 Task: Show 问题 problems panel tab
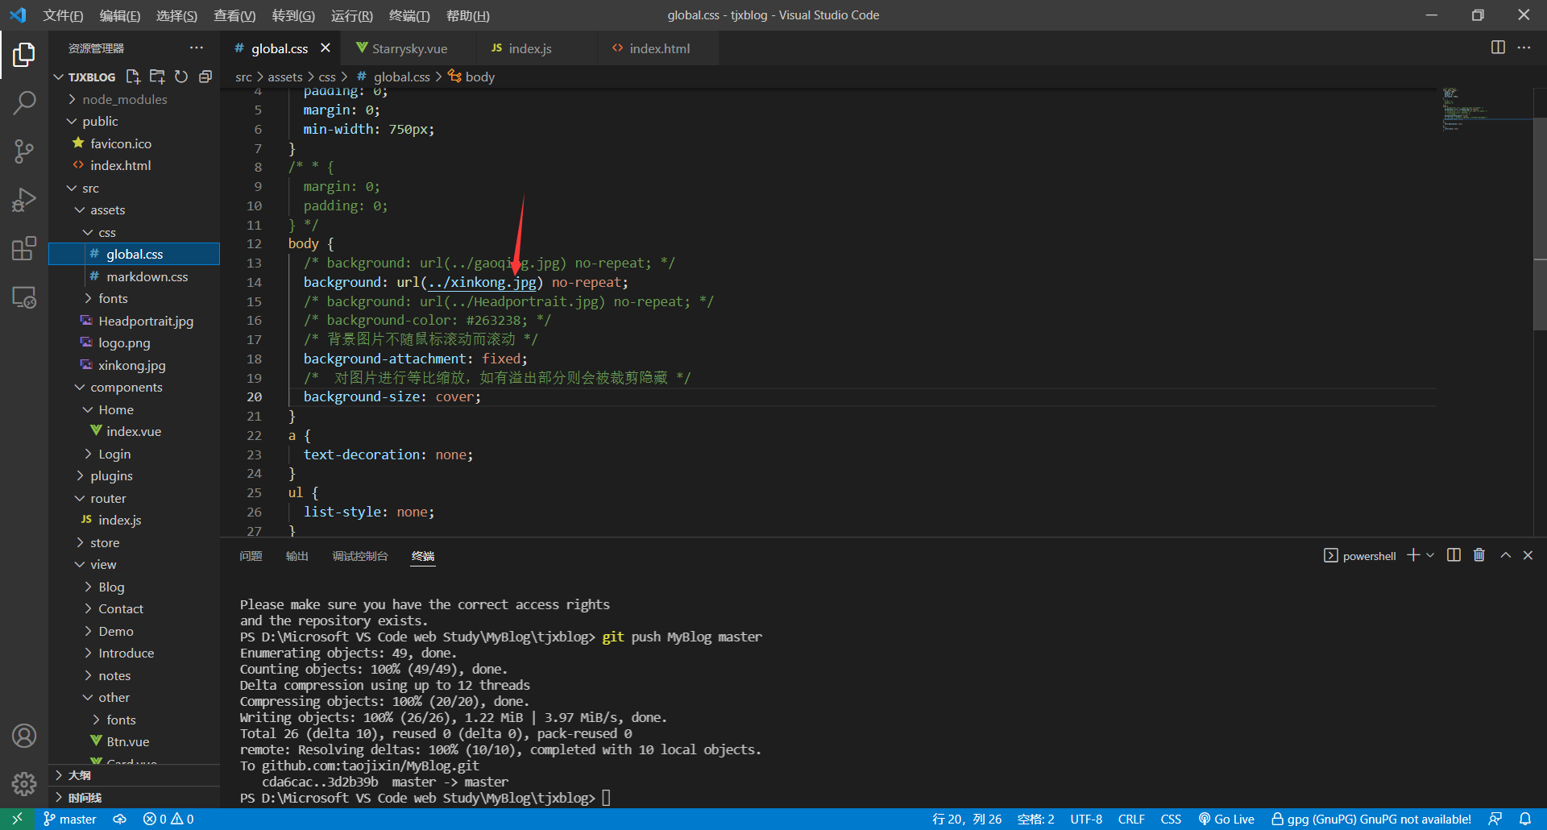pyautogui.click(x=251, y=556)
